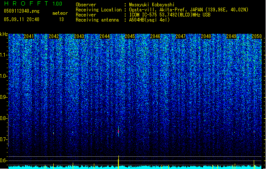The height and width of the screenshot is (169, 266).
Task: Click the Receiving antenna label
Action: [97, 20]
